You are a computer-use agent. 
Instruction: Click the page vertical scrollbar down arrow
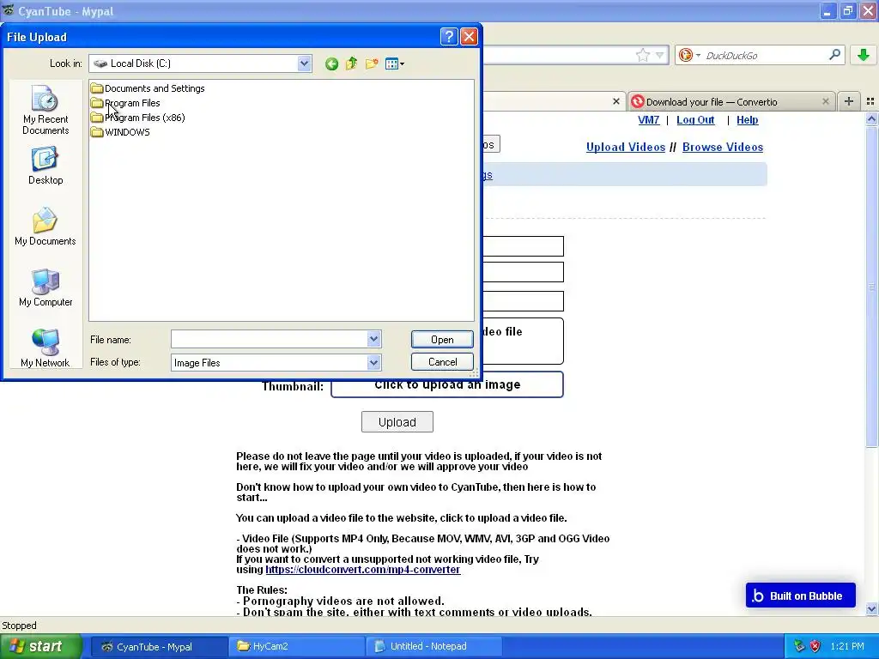click(871, 608)
